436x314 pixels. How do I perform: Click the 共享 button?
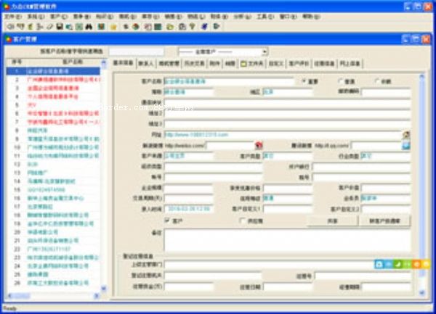click(332, 220)
